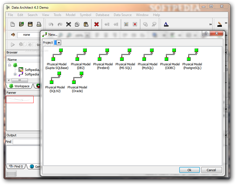
Task: Select Physical Model (MySQL) icon
Action: pos(147,59)
